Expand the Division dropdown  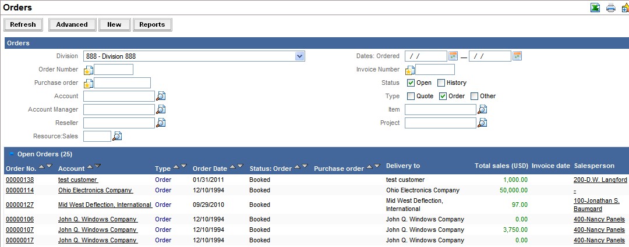click(x=299, y=56)
